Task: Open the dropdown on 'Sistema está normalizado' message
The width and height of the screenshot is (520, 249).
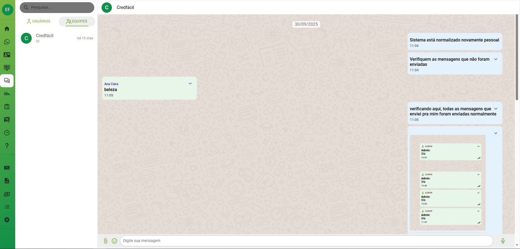Action: click(496, 40)
